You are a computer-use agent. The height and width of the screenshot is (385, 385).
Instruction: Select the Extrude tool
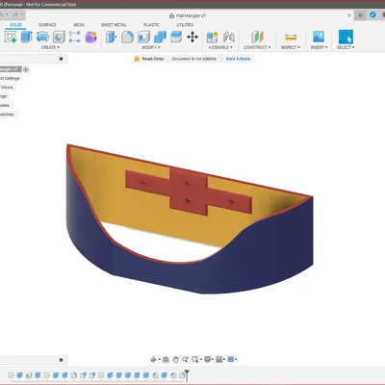tap(26, 37)
